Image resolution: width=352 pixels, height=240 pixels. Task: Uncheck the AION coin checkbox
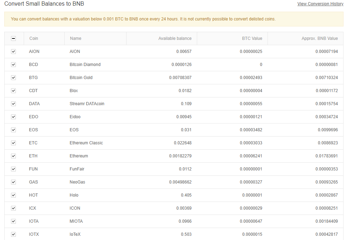[13, 52]
